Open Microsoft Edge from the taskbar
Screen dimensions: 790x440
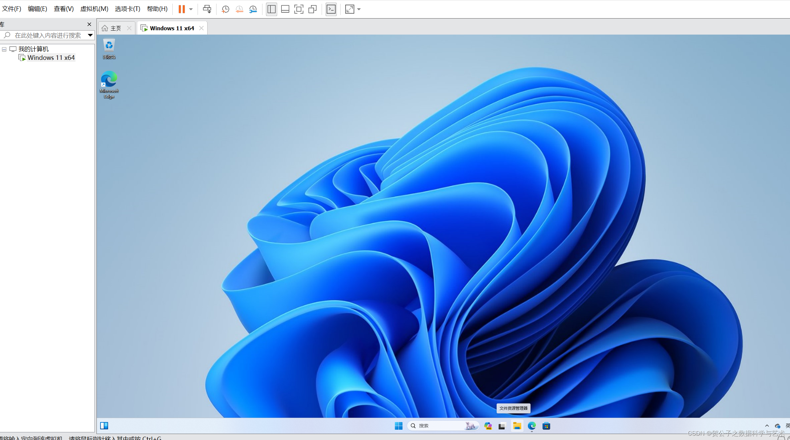(532, 426)
